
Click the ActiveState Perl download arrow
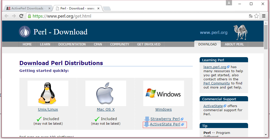point(146,124)
